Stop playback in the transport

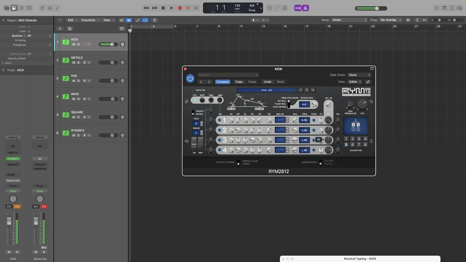pyautogui.click(x=163, y=8)
